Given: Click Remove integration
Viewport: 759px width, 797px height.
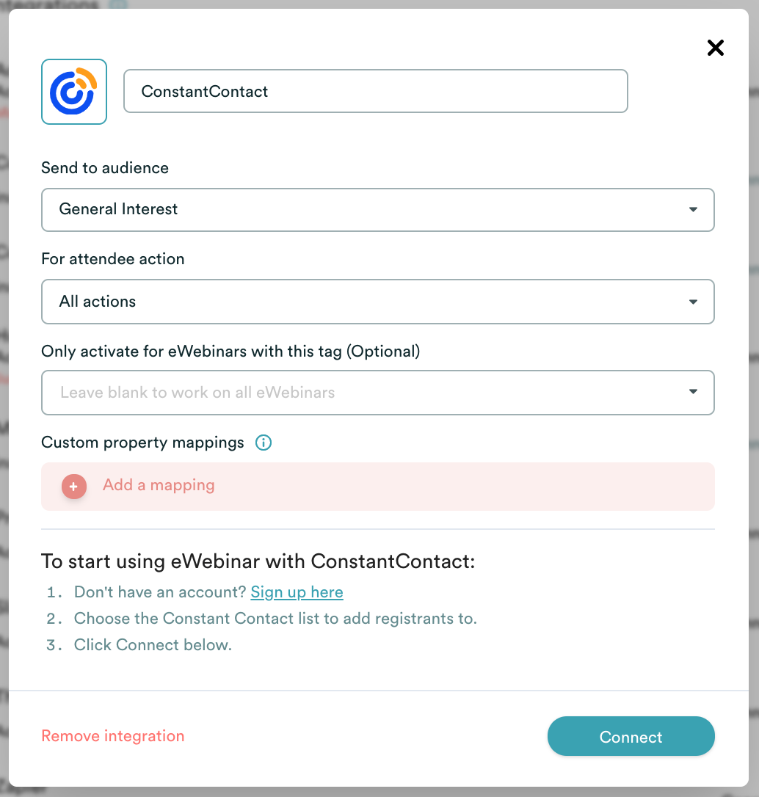Looking at the screenshot, I should pos(112,736).
